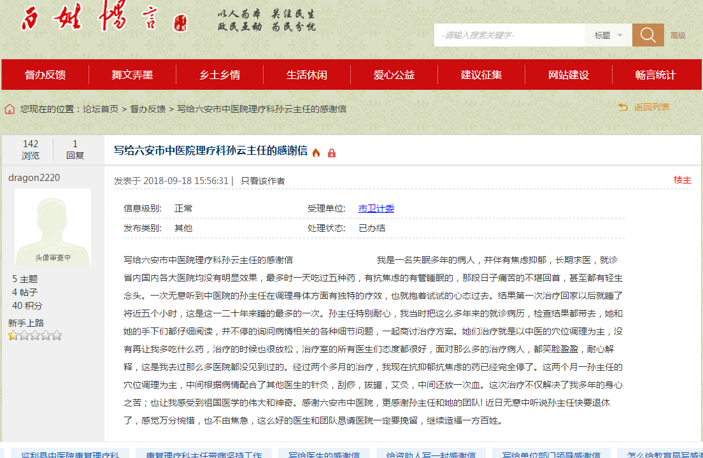Screen dimensions: 703x458
Task: Click the 市卫计委 department link
Action: click(376, 208)
